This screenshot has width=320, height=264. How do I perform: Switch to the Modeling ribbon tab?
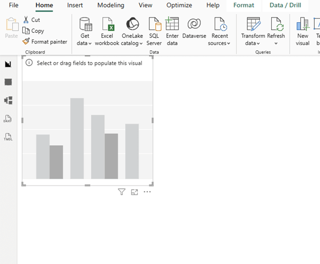tap(111, 5)
